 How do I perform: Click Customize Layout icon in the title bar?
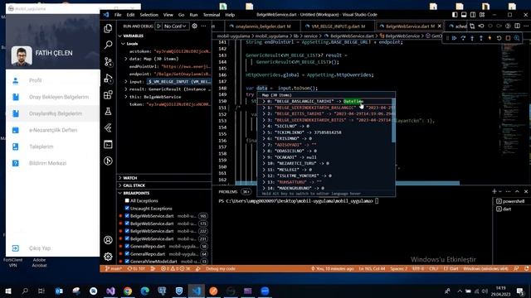(x=482, y=15)
